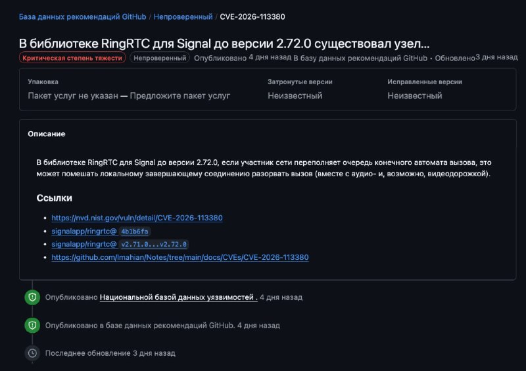Click the Описание section heading
The width and height of the screenshot is (526, 371).
click(x=47, y=134)
